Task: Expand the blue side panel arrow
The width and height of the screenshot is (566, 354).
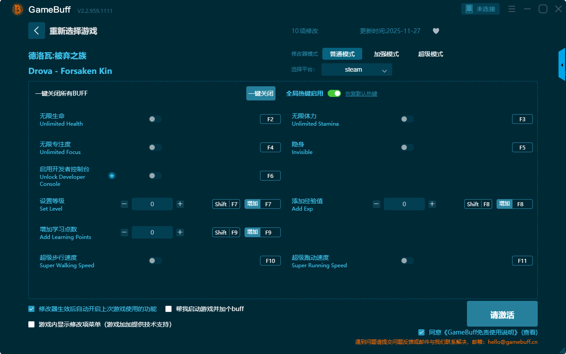Action: click(562, 65)
